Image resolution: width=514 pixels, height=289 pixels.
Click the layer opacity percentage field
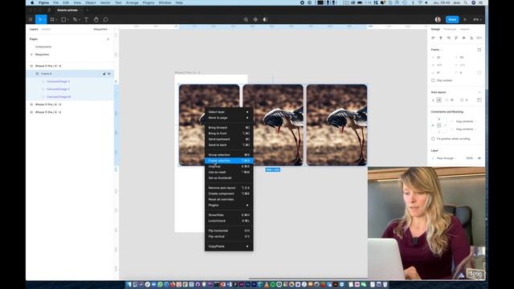click(x=469, y=158)
